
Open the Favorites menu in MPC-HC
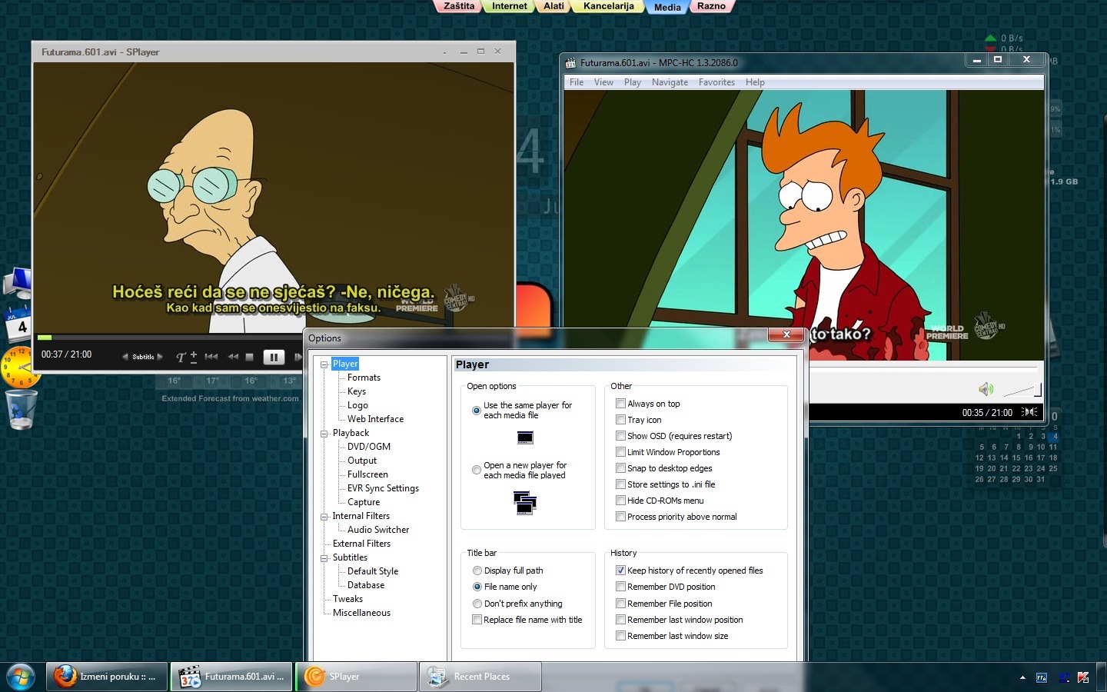[x=716, y=82]
